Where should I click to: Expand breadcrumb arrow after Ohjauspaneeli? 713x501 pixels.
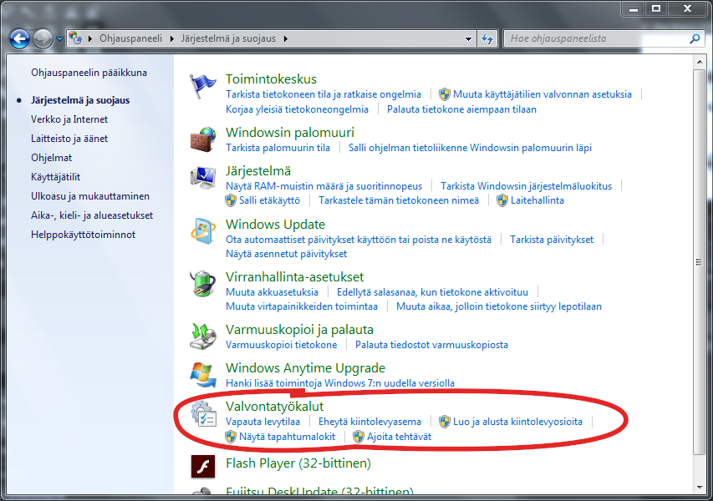pos(172,38)
